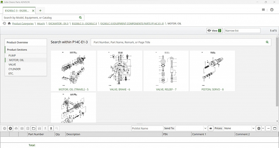Click the magnifier icon in picklist toolbar
This screenshot has height=148, width=279.
coord(57,128)
